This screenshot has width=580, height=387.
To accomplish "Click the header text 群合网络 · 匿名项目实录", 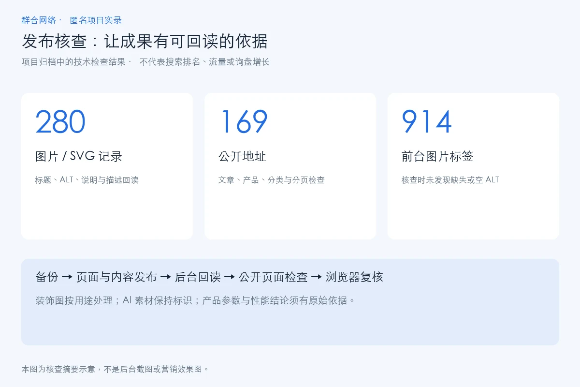I will 72,20.
